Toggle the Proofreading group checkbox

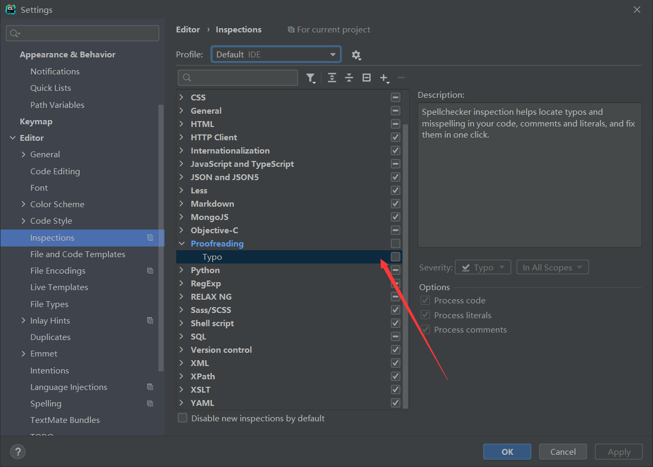(395, 243)
